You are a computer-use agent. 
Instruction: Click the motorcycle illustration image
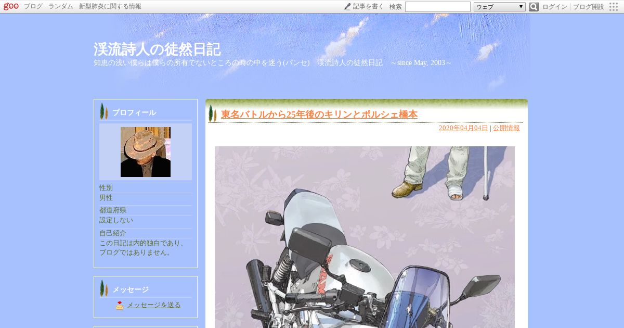[x=365, y=237]
